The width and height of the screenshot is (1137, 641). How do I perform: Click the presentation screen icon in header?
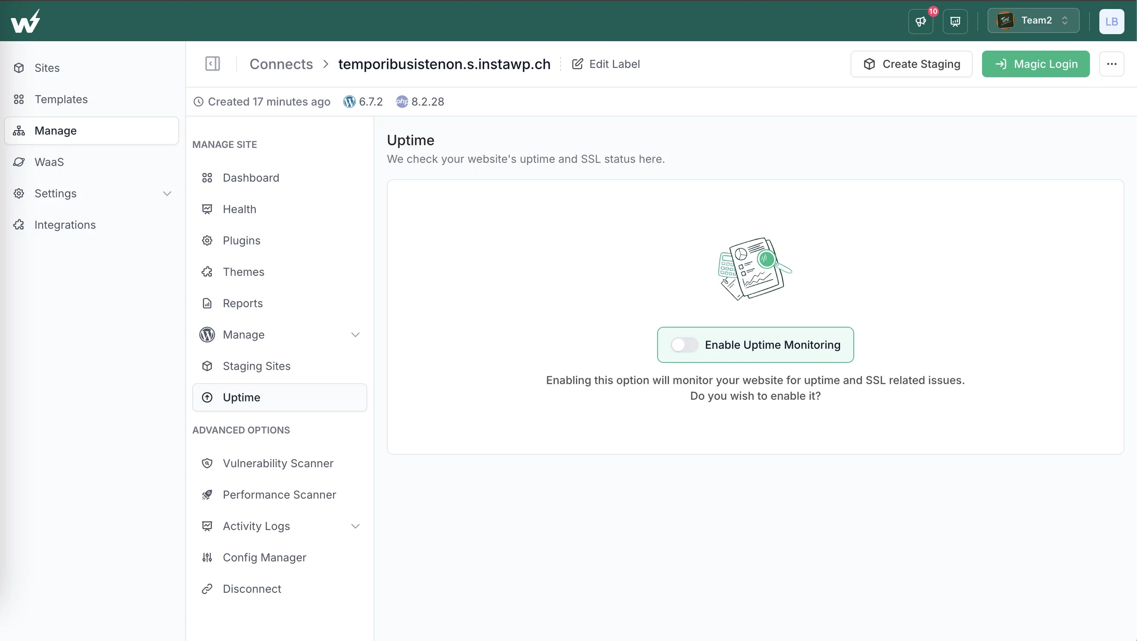point(955,21)
